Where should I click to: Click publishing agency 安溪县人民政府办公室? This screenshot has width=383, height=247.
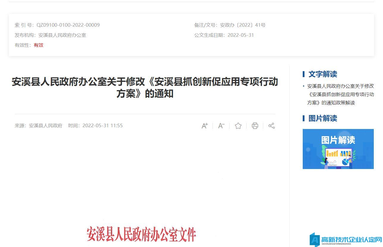coord(62,35)
